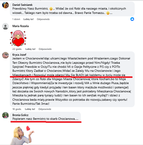Reply to Maria Rozalia's comment

(x=45, y=49)
